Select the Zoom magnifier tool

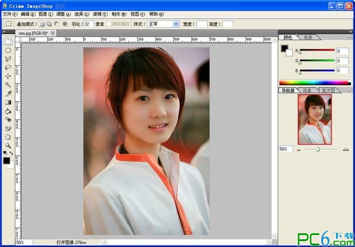[x=8, y=146]
